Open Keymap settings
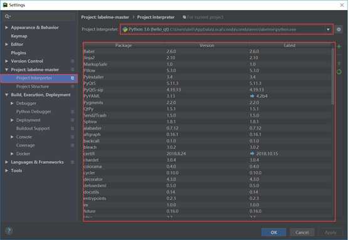The image size is (349, 240). [19, 36]
